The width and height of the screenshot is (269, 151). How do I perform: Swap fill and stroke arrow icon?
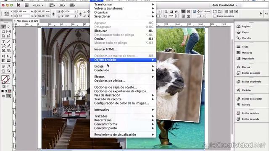[x=9, y=76]
